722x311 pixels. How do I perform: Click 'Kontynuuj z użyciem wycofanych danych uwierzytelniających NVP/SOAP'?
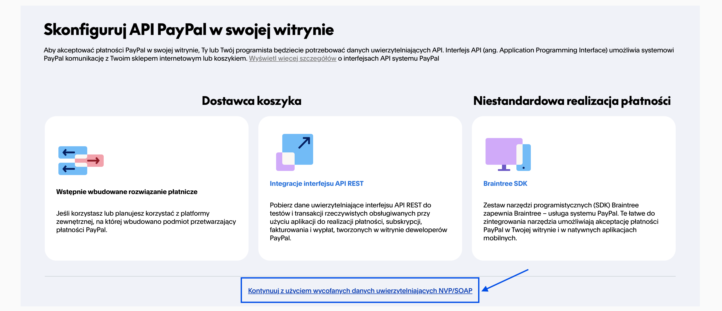[360, 290]
